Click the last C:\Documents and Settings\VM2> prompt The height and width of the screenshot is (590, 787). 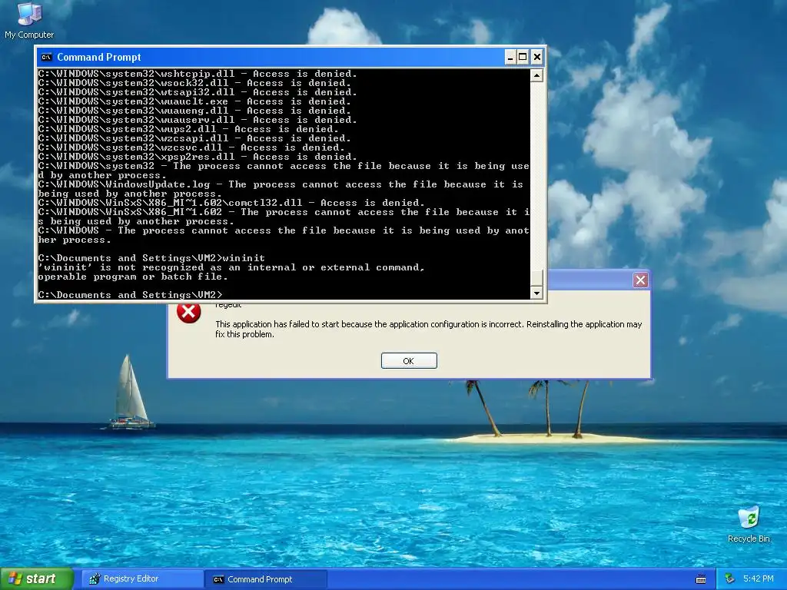(130, 295)
